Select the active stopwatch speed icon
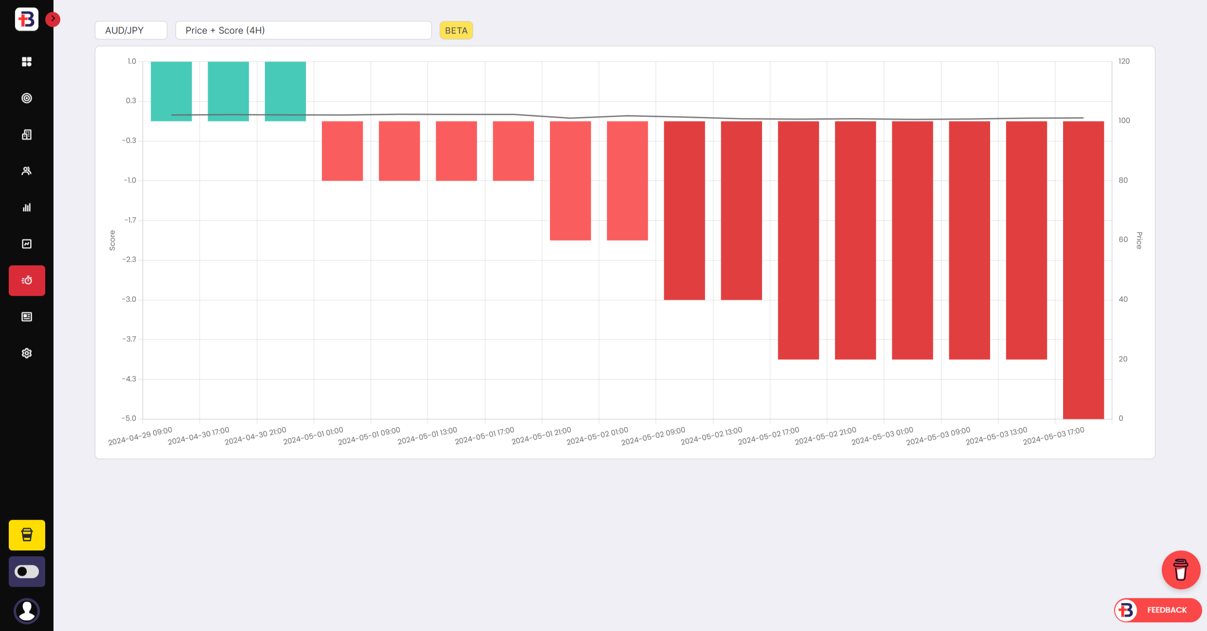1207x631 pixels. 27,280
